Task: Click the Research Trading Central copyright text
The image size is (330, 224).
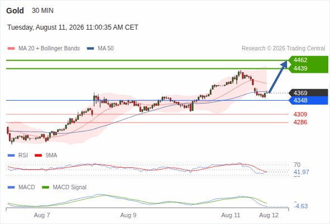Action: [x=283, y=49]
